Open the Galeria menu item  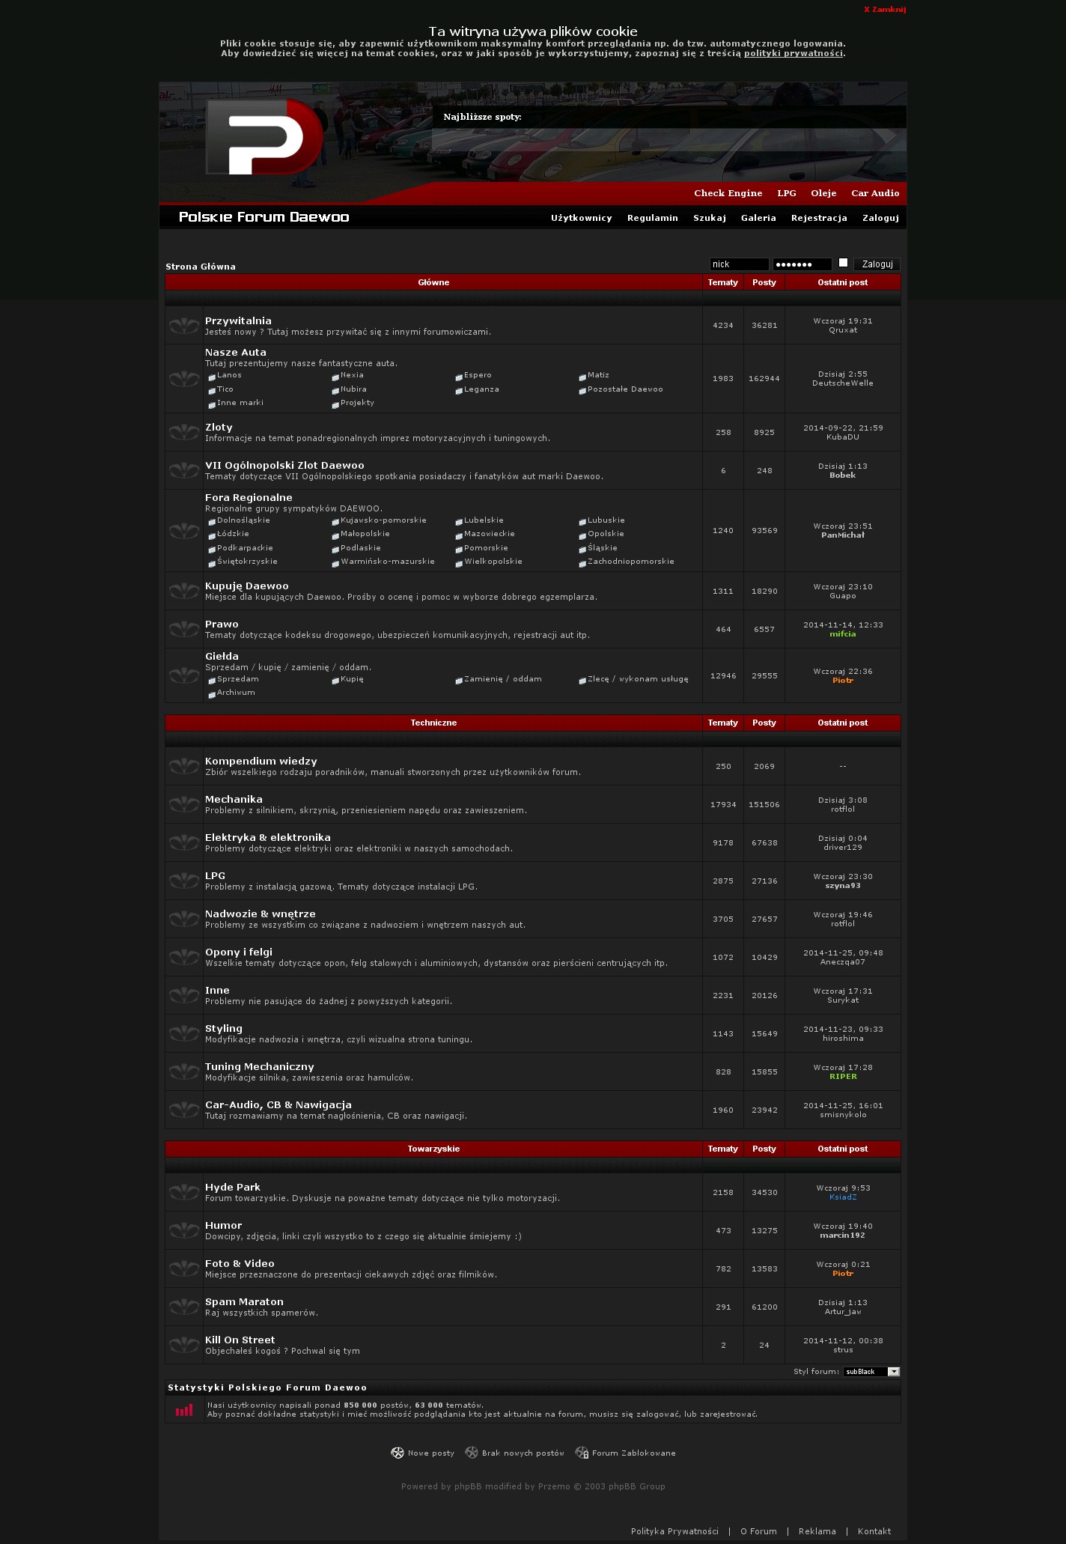click(758, 218)
